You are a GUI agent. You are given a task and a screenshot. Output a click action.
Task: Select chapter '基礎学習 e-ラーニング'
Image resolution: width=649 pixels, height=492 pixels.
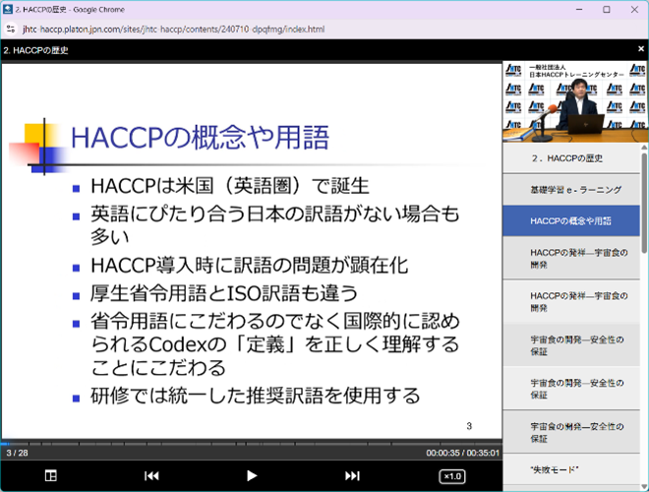tap(571, 190)
